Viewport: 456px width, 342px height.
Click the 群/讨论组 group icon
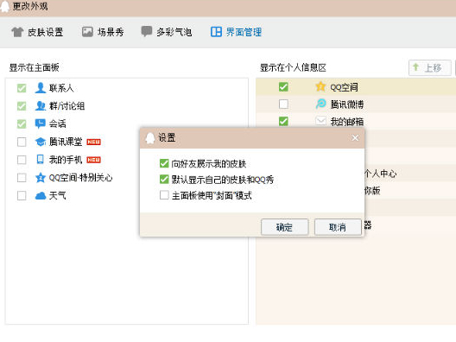40,106
